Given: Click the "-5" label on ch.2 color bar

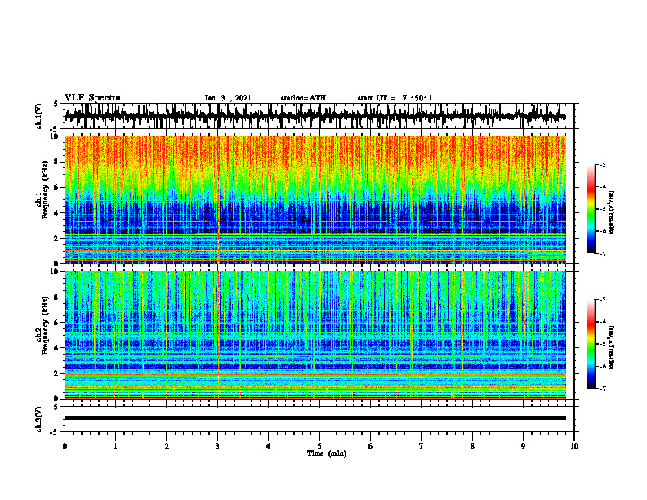Looking at the screenshot, I should tap(603, 344).
